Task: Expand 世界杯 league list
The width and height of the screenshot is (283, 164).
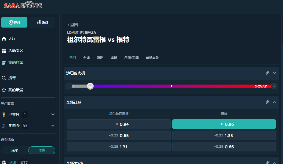Action: click(53, 115)
